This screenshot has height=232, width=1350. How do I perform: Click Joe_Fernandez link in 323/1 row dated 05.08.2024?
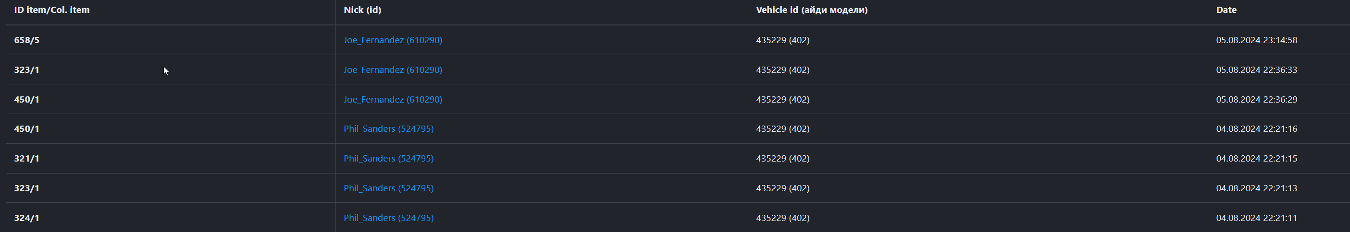click(x=393, y=70)
